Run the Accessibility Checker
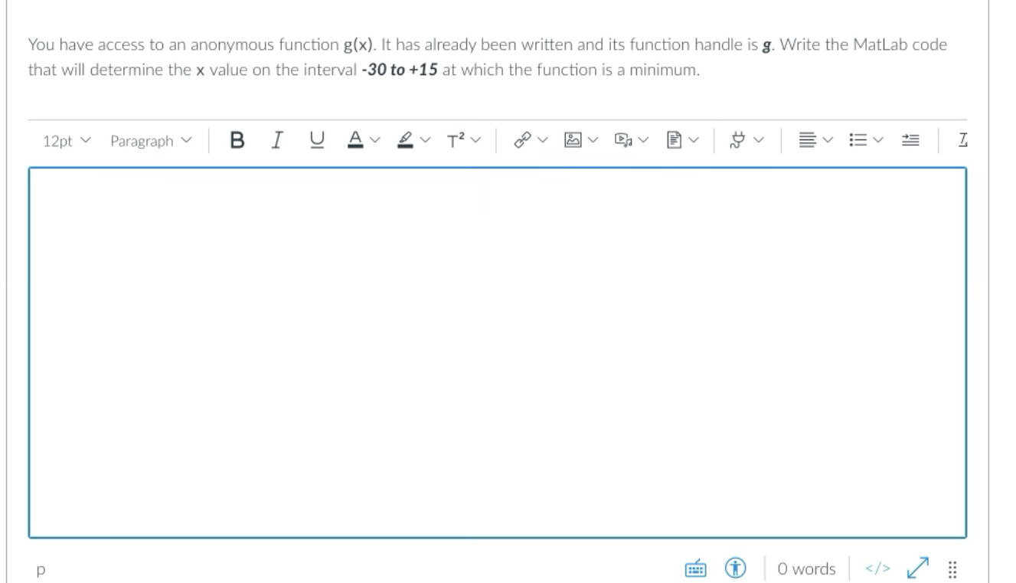The height and width of the screenshot is (583, 1016). (736, 568)
